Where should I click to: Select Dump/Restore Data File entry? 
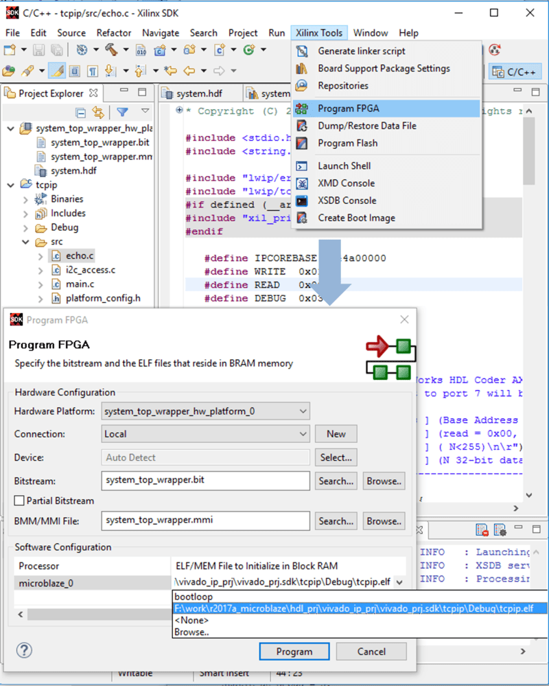click(x=387, y=126)
